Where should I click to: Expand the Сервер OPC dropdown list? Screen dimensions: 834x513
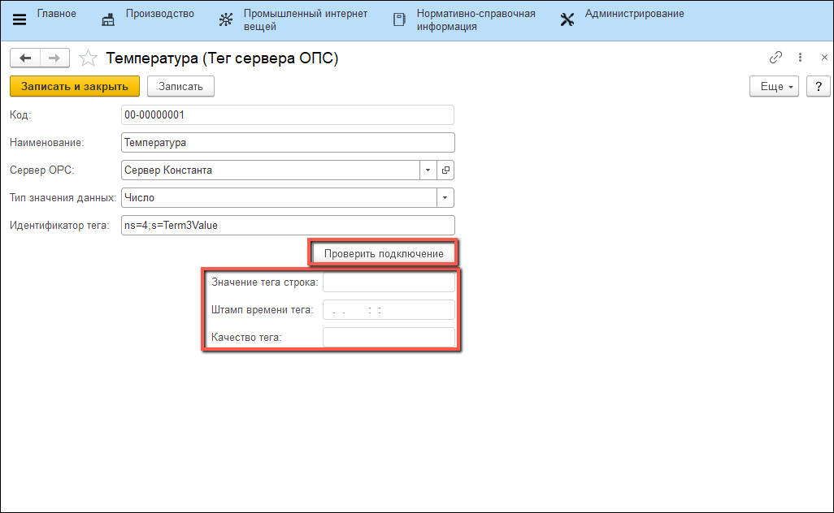click(428, 170)
